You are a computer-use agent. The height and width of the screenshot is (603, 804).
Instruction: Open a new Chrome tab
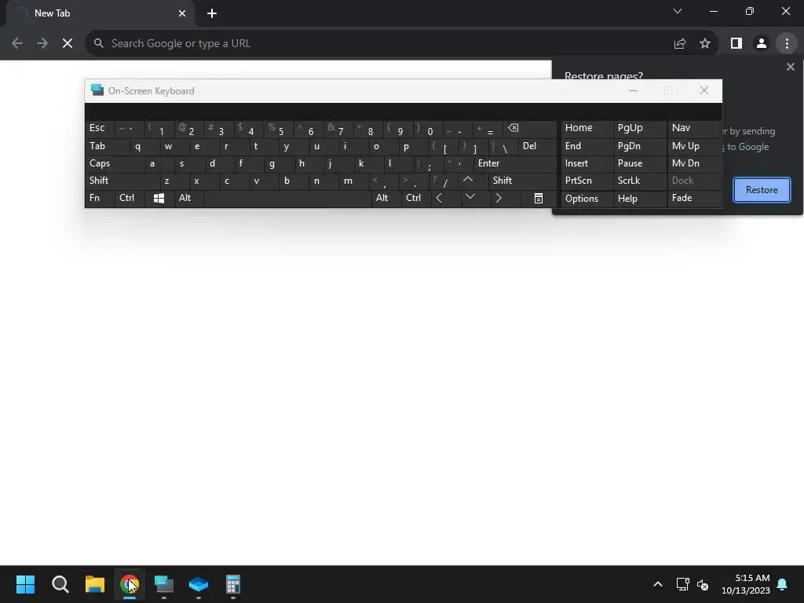pos(212,13)
